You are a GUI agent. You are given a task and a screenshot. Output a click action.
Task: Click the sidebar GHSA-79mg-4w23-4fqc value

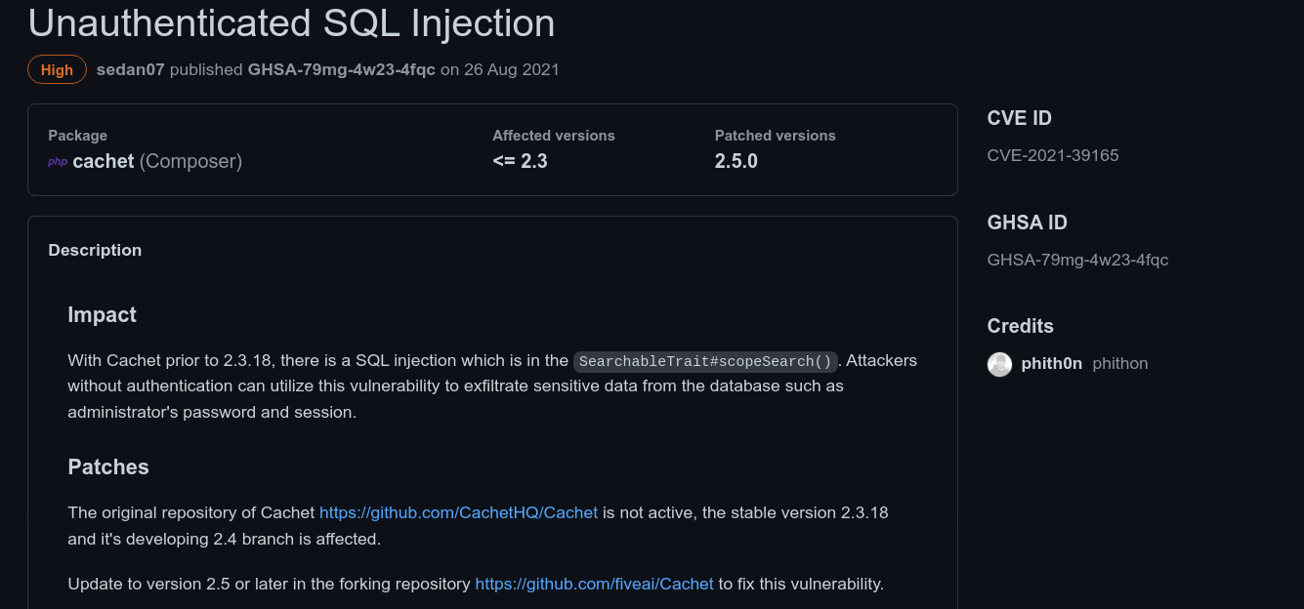1077,260
